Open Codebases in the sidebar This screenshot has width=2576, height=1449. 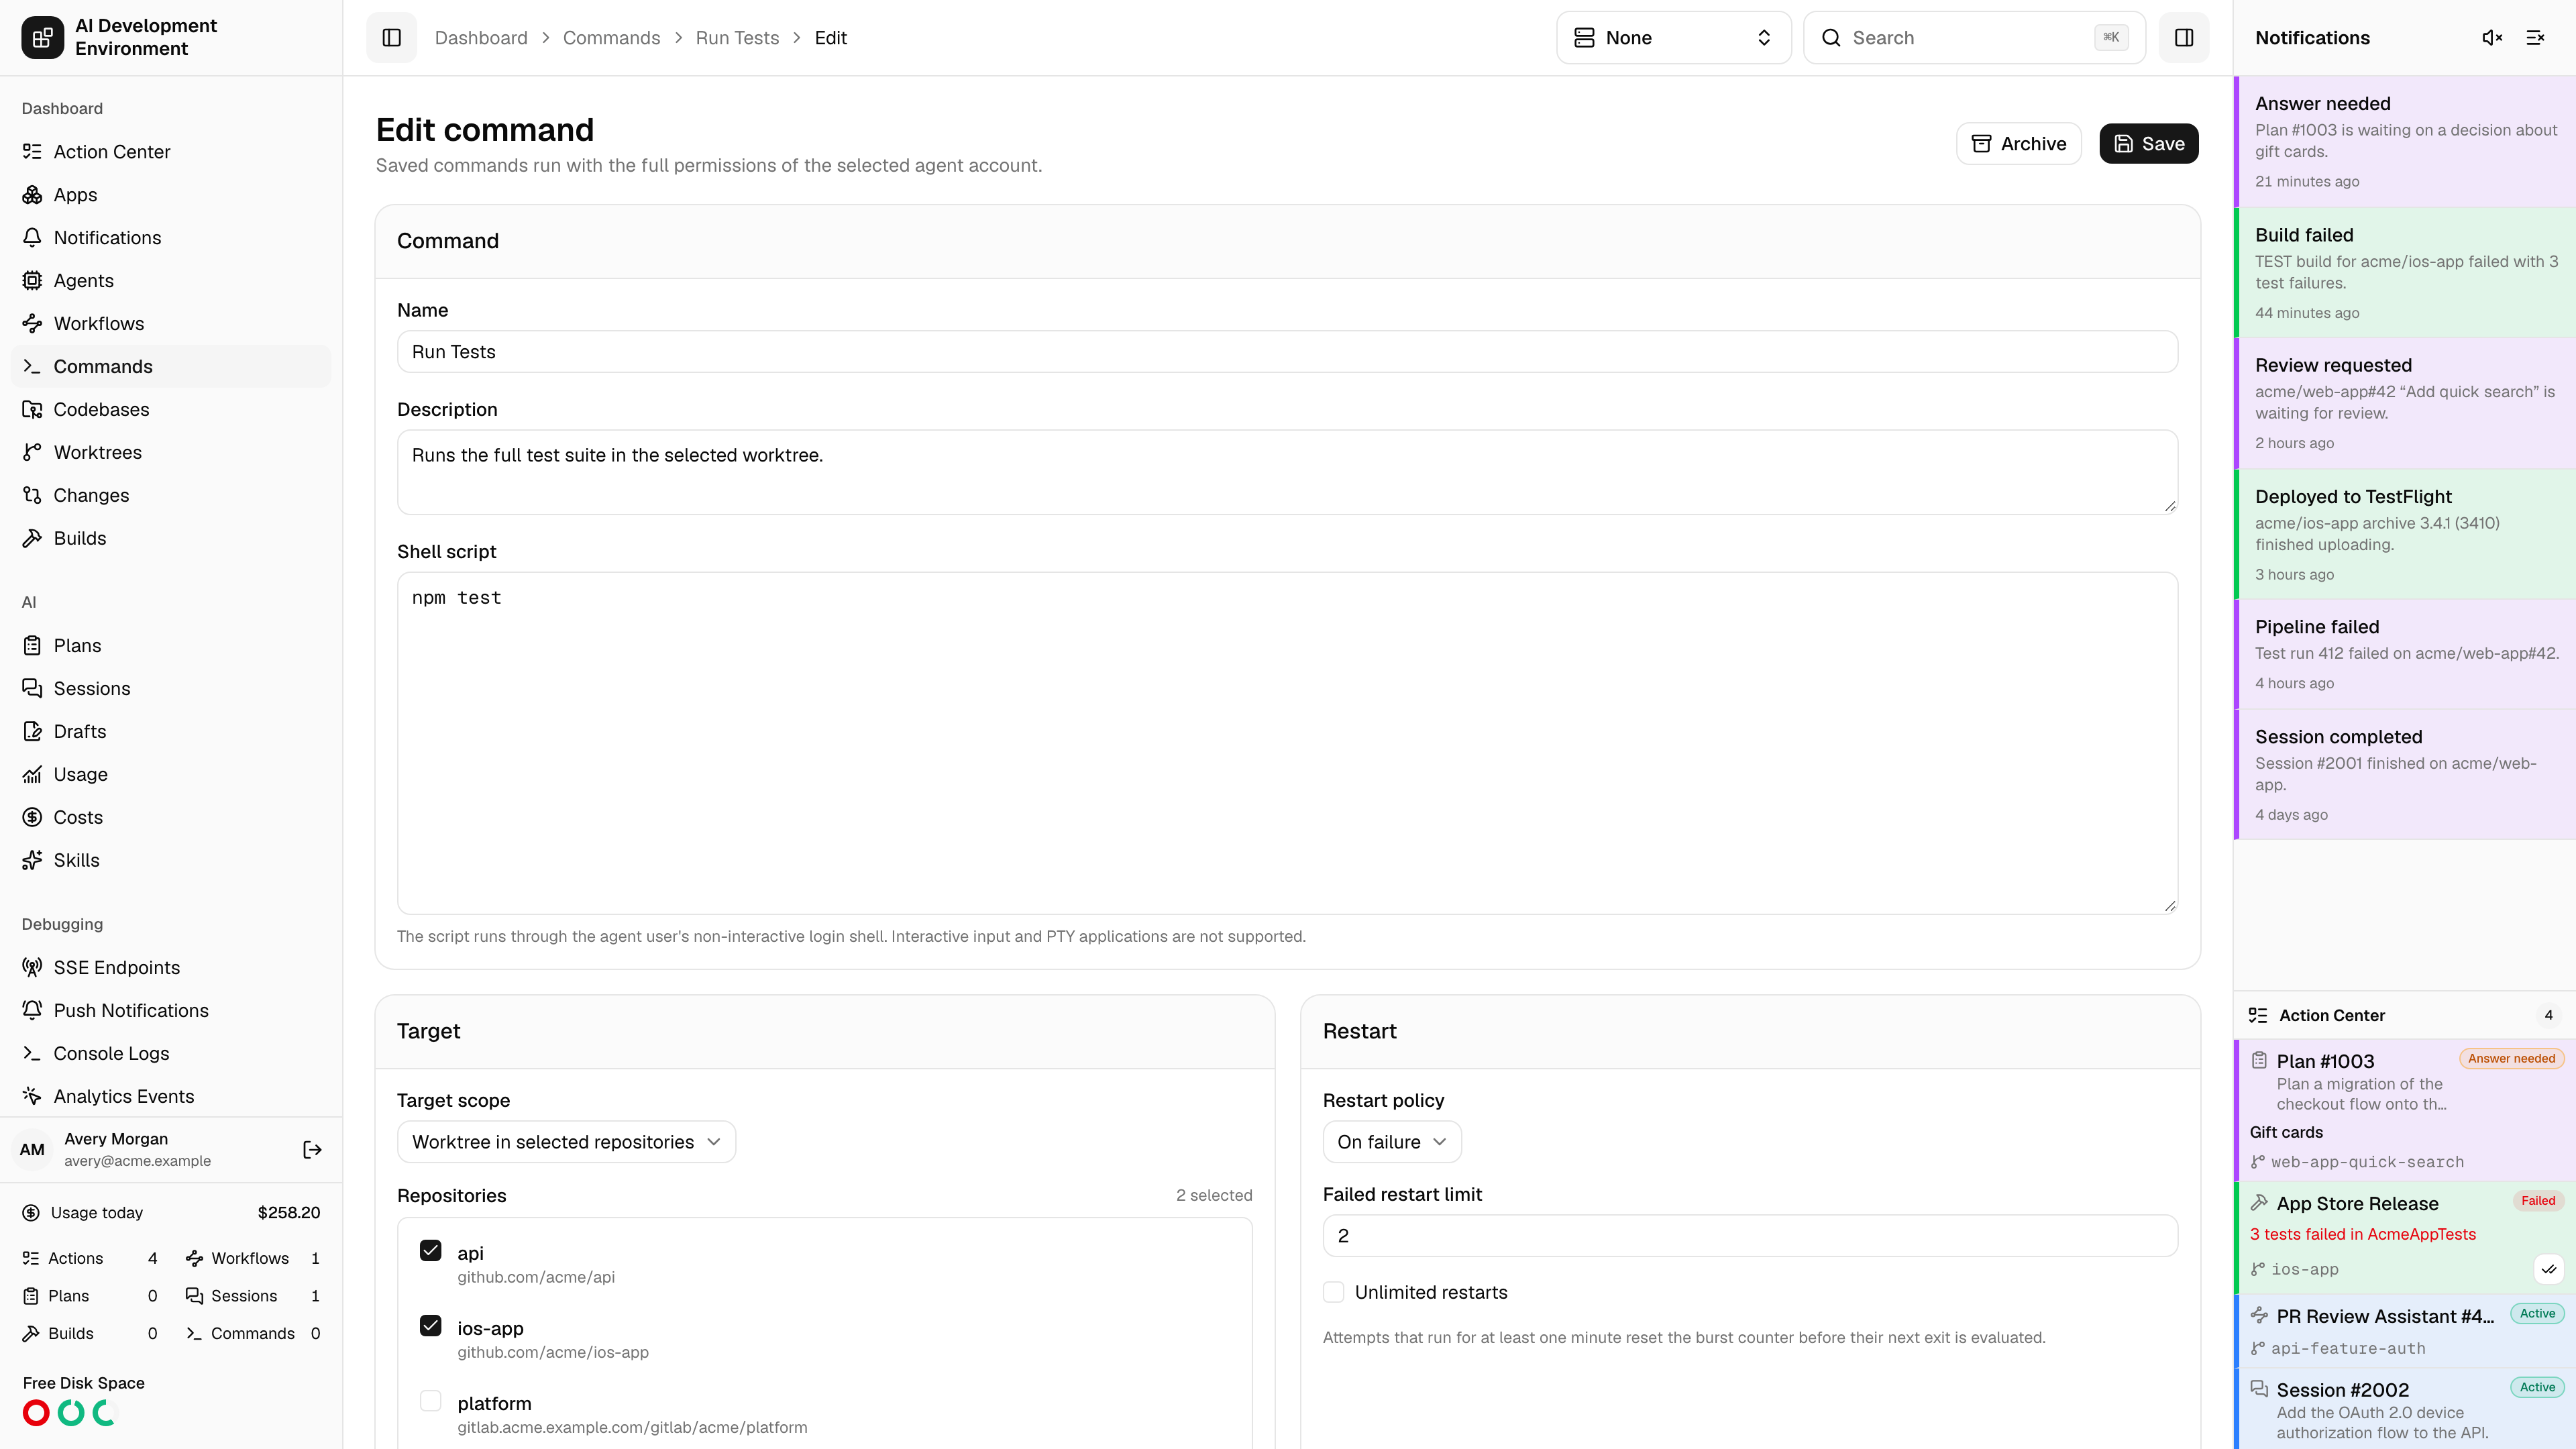(171, 410)
